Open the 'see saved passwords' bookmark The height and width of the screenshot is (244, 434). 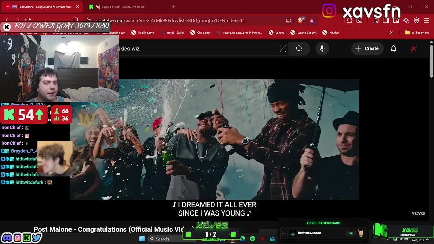pyautogui.click(x=239, y=33)
